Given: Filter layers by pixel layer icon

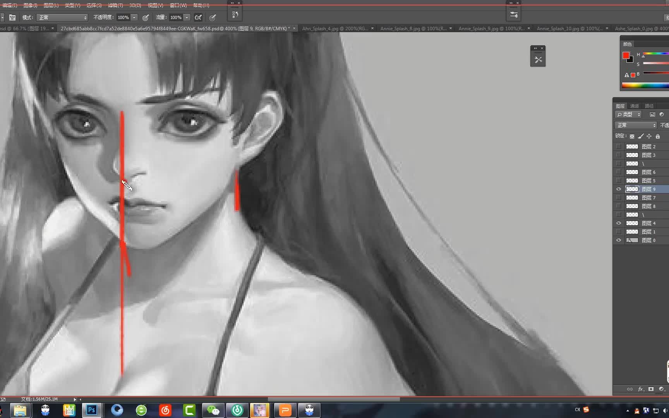Looking at the screenshot, I should [x=652, y=115].
